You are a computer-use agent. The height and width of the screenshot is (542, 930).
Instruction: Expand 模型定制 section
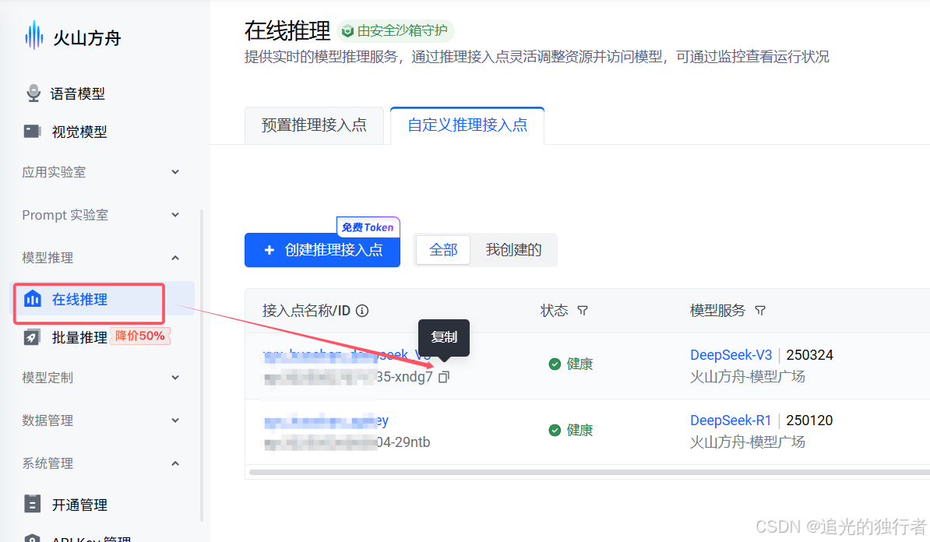[175, 377]
